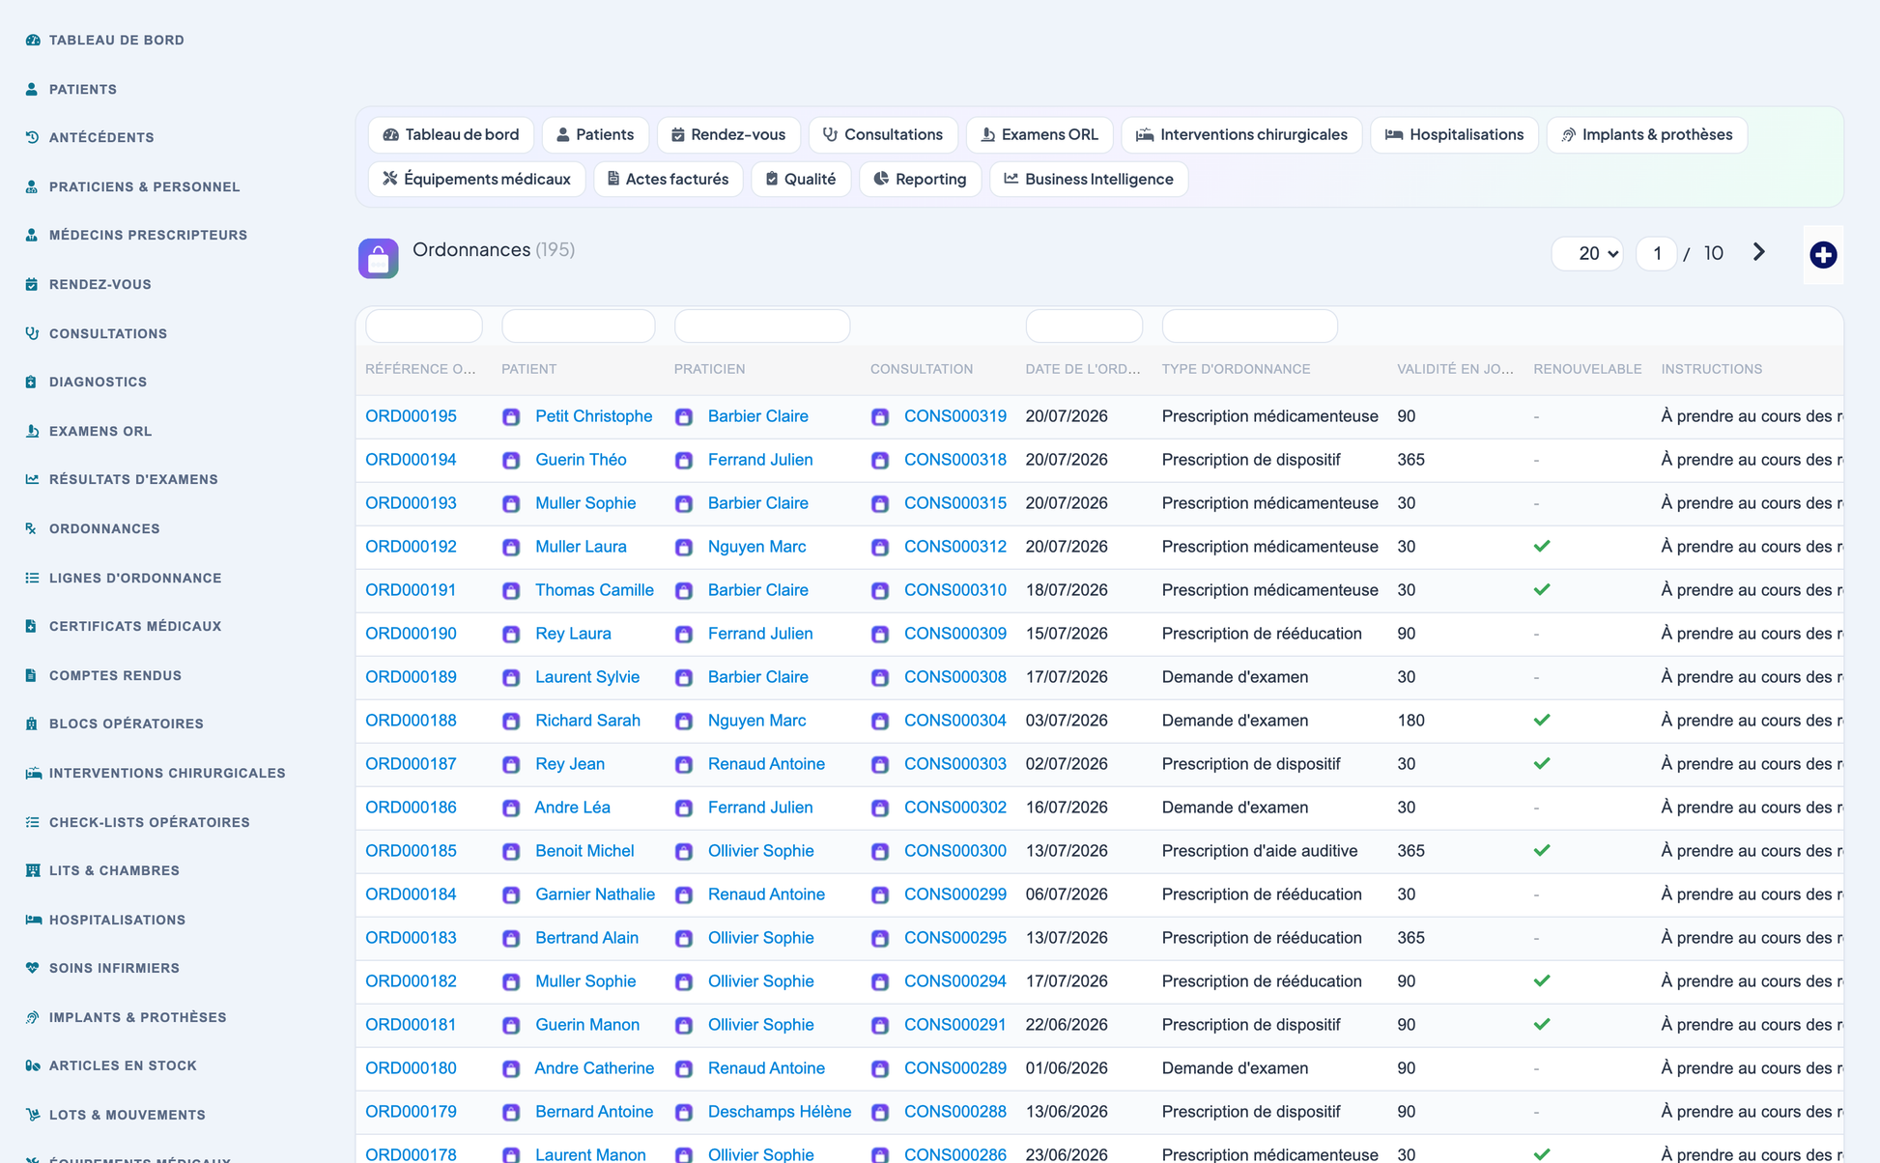The width and height of the screenshot is (1880, 1163).
Task: Open the Patients top tab
Action: [595, 134]
